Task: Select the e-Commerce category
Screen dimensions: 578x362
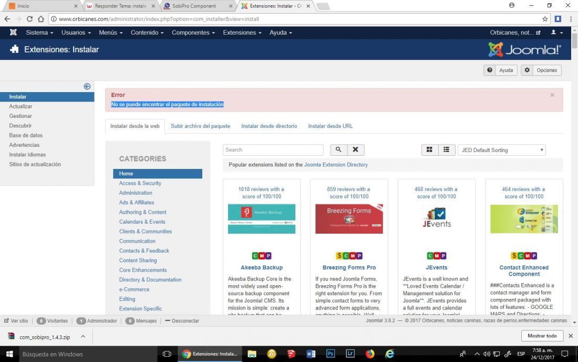Action: coord(134,289)
